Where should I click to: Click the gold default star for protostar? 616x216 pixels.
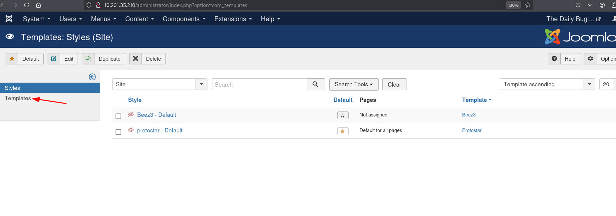tap(343, 131)
